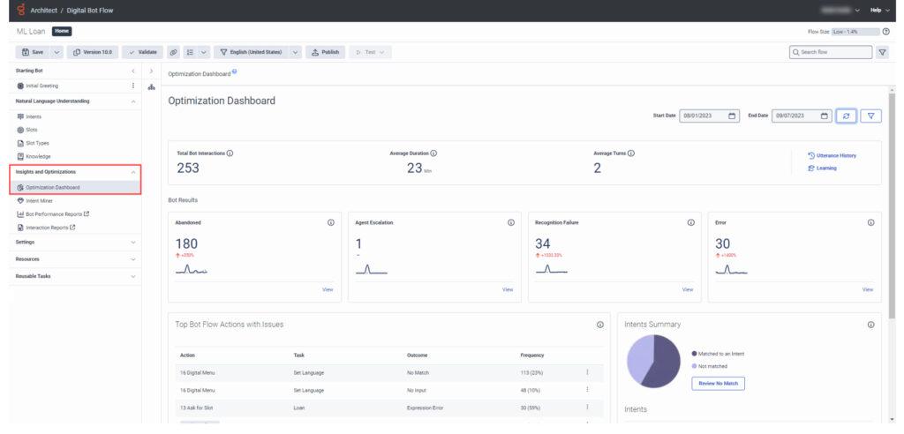
Task: Click the info icon on Abandoned card
Action: [x=331, y=222]
